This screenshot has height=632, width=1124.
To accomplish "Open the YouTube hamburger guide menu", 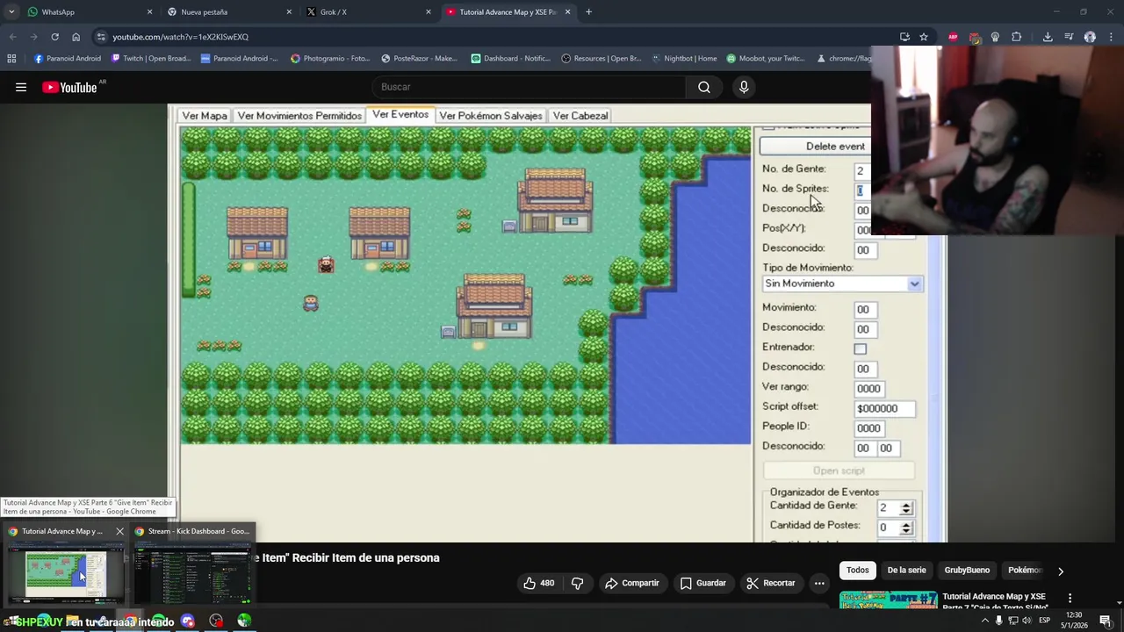I will [21, 87].
